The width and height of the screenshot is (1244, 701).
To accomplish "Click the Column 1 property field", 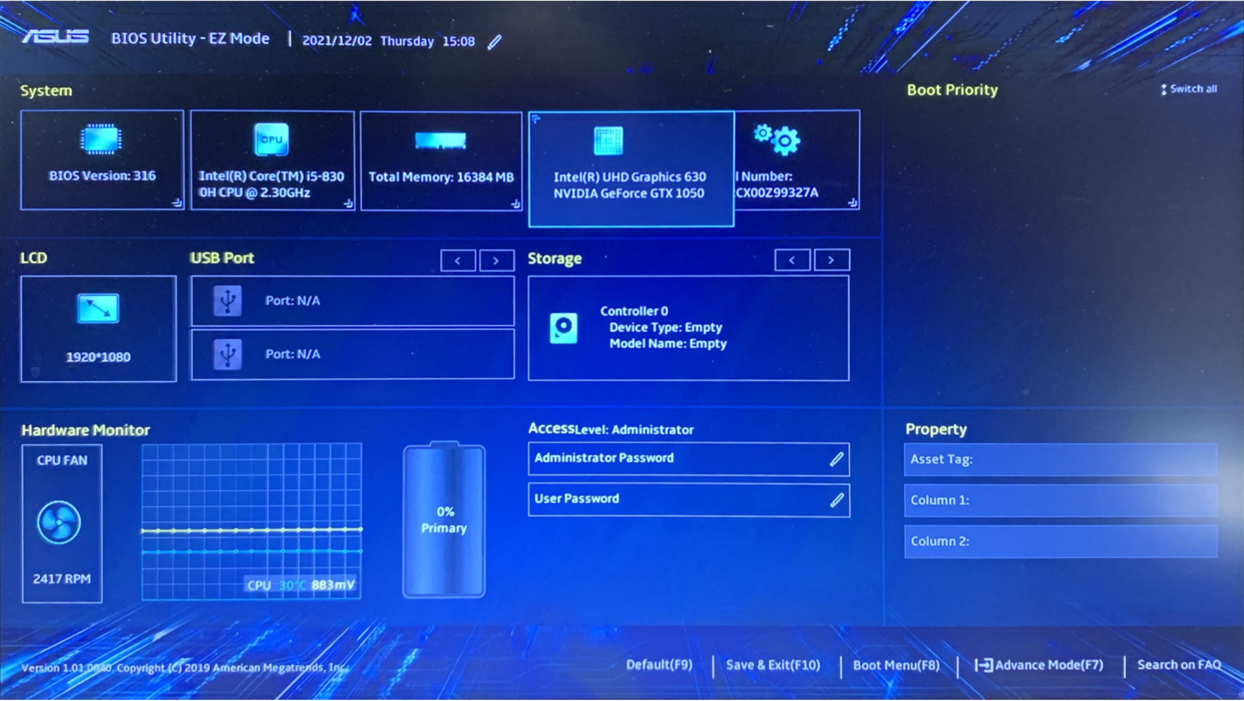I will coord(1061,501).
